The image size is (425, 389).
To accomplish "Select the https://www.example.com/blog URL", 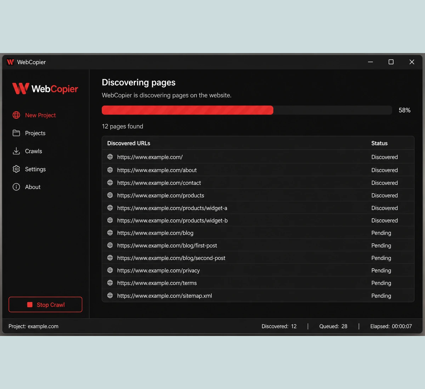I will point(155,233).
